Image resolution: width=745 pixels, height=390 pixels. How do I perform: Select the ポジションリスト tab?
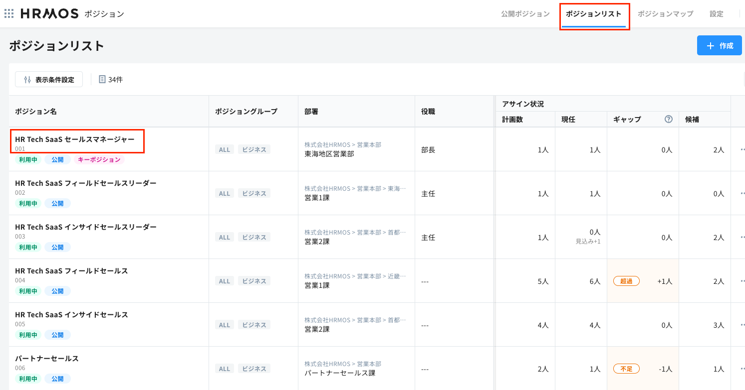coord(594,14)
